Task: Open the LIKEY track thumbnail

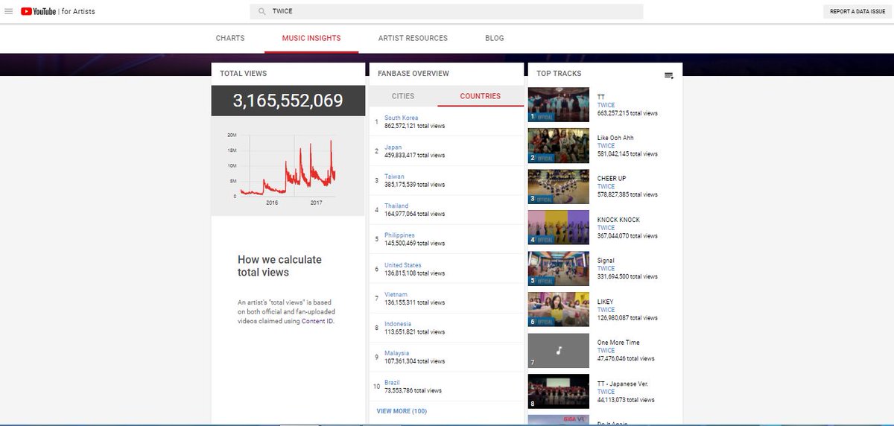Action: (x=559, y=309)
